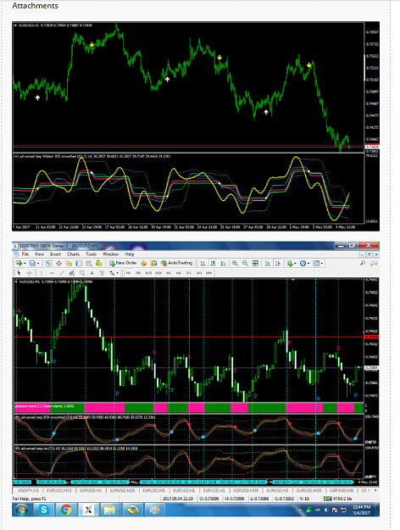Switch to the USDJPY,H1 chart tab
The width and height of the screenshot is (400, 530).
click(28, 490)
